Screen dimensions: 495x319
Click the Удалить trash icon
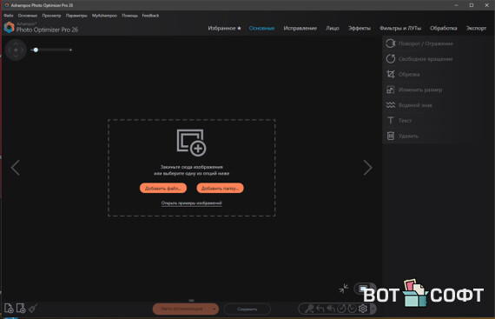391,136
